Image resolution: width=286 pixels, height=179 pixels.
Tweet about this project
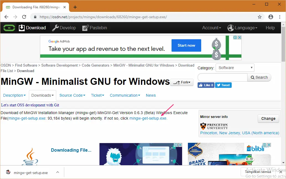coord(223,85)
